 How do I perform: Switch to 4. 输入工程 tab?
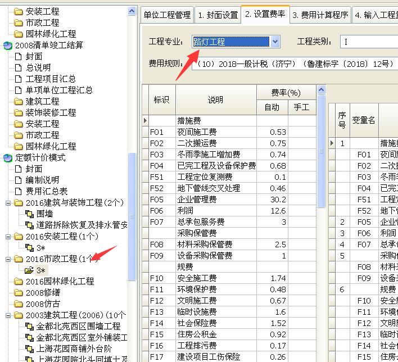point(376,15)
